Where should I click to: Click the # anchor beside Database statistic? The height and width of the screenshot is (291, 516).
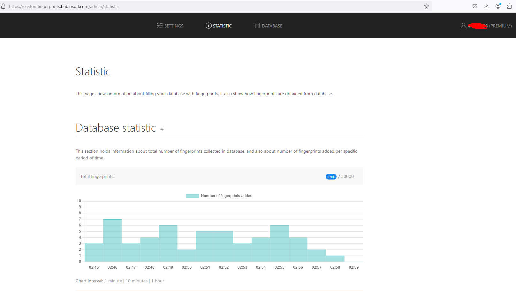click(162, 129)
